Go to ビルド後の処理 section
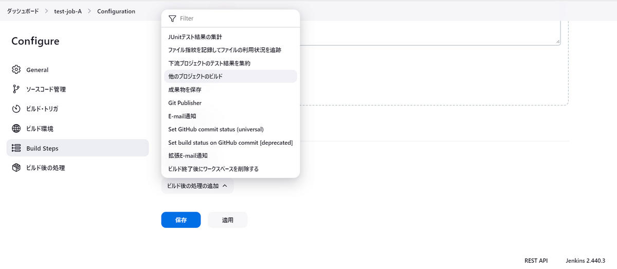The width and height of the screenshot is (617, 269). click(x=78, y=167)
